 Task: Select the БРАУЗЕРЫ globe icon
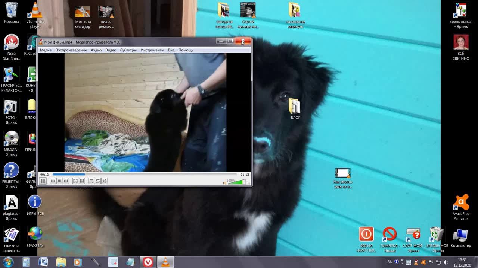coord(35,237)
